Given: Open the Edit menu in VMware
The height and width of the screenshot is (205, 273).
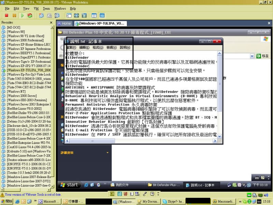Looking at the screenshot, I should [x=16, y=8].
